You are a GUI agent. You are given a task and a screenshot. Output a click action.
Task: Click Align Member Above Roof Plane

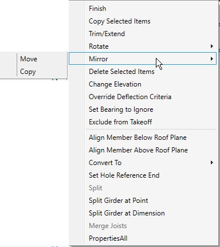(x=143, y=150)
